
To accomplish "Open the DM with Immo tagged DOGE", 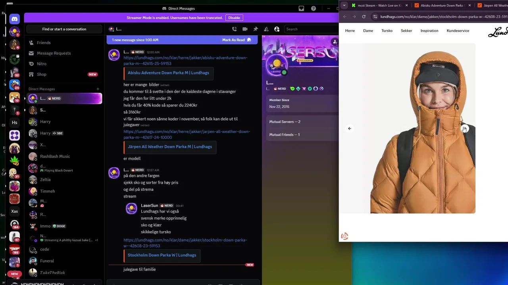I will click(x=64, y=226).
